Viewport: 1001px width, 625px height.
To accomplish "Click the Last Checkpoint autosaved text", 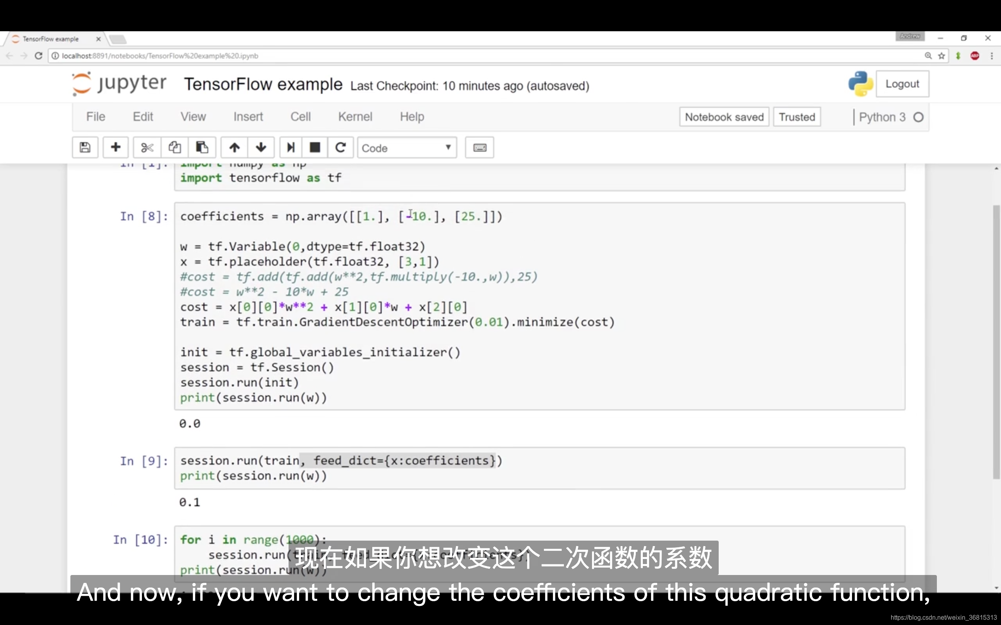I will [470, 86].
